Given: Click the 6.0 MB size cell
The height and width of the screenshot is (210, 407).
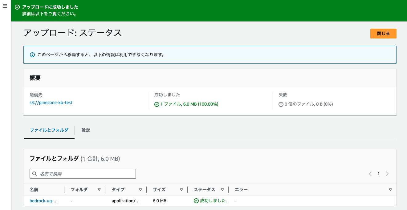Looking at the screenshot, I should [160, 201].
